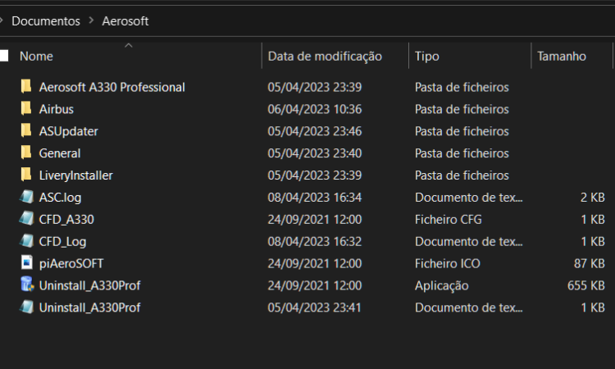
Task: Open the Aerosoft A330 Professional folder icon
Action: coord(26,87)
